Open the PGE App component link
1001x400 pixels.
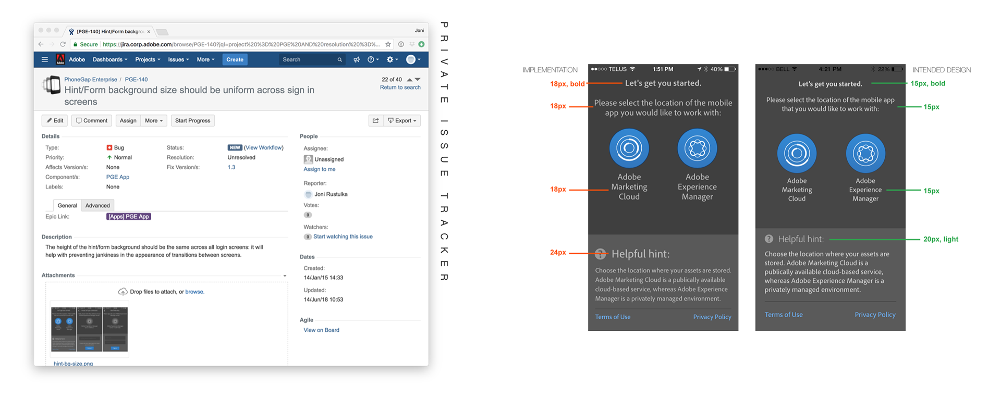[118, 177]
